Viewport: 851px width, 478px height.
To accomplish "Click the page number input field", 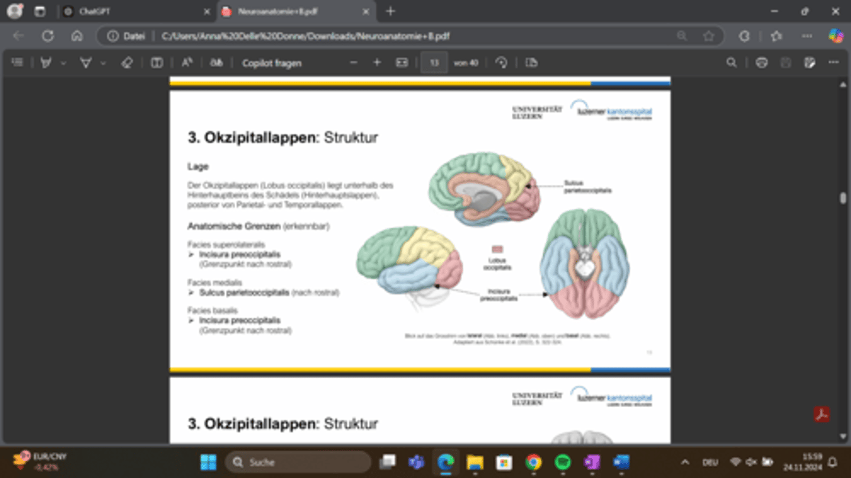I will pos(434,63).
